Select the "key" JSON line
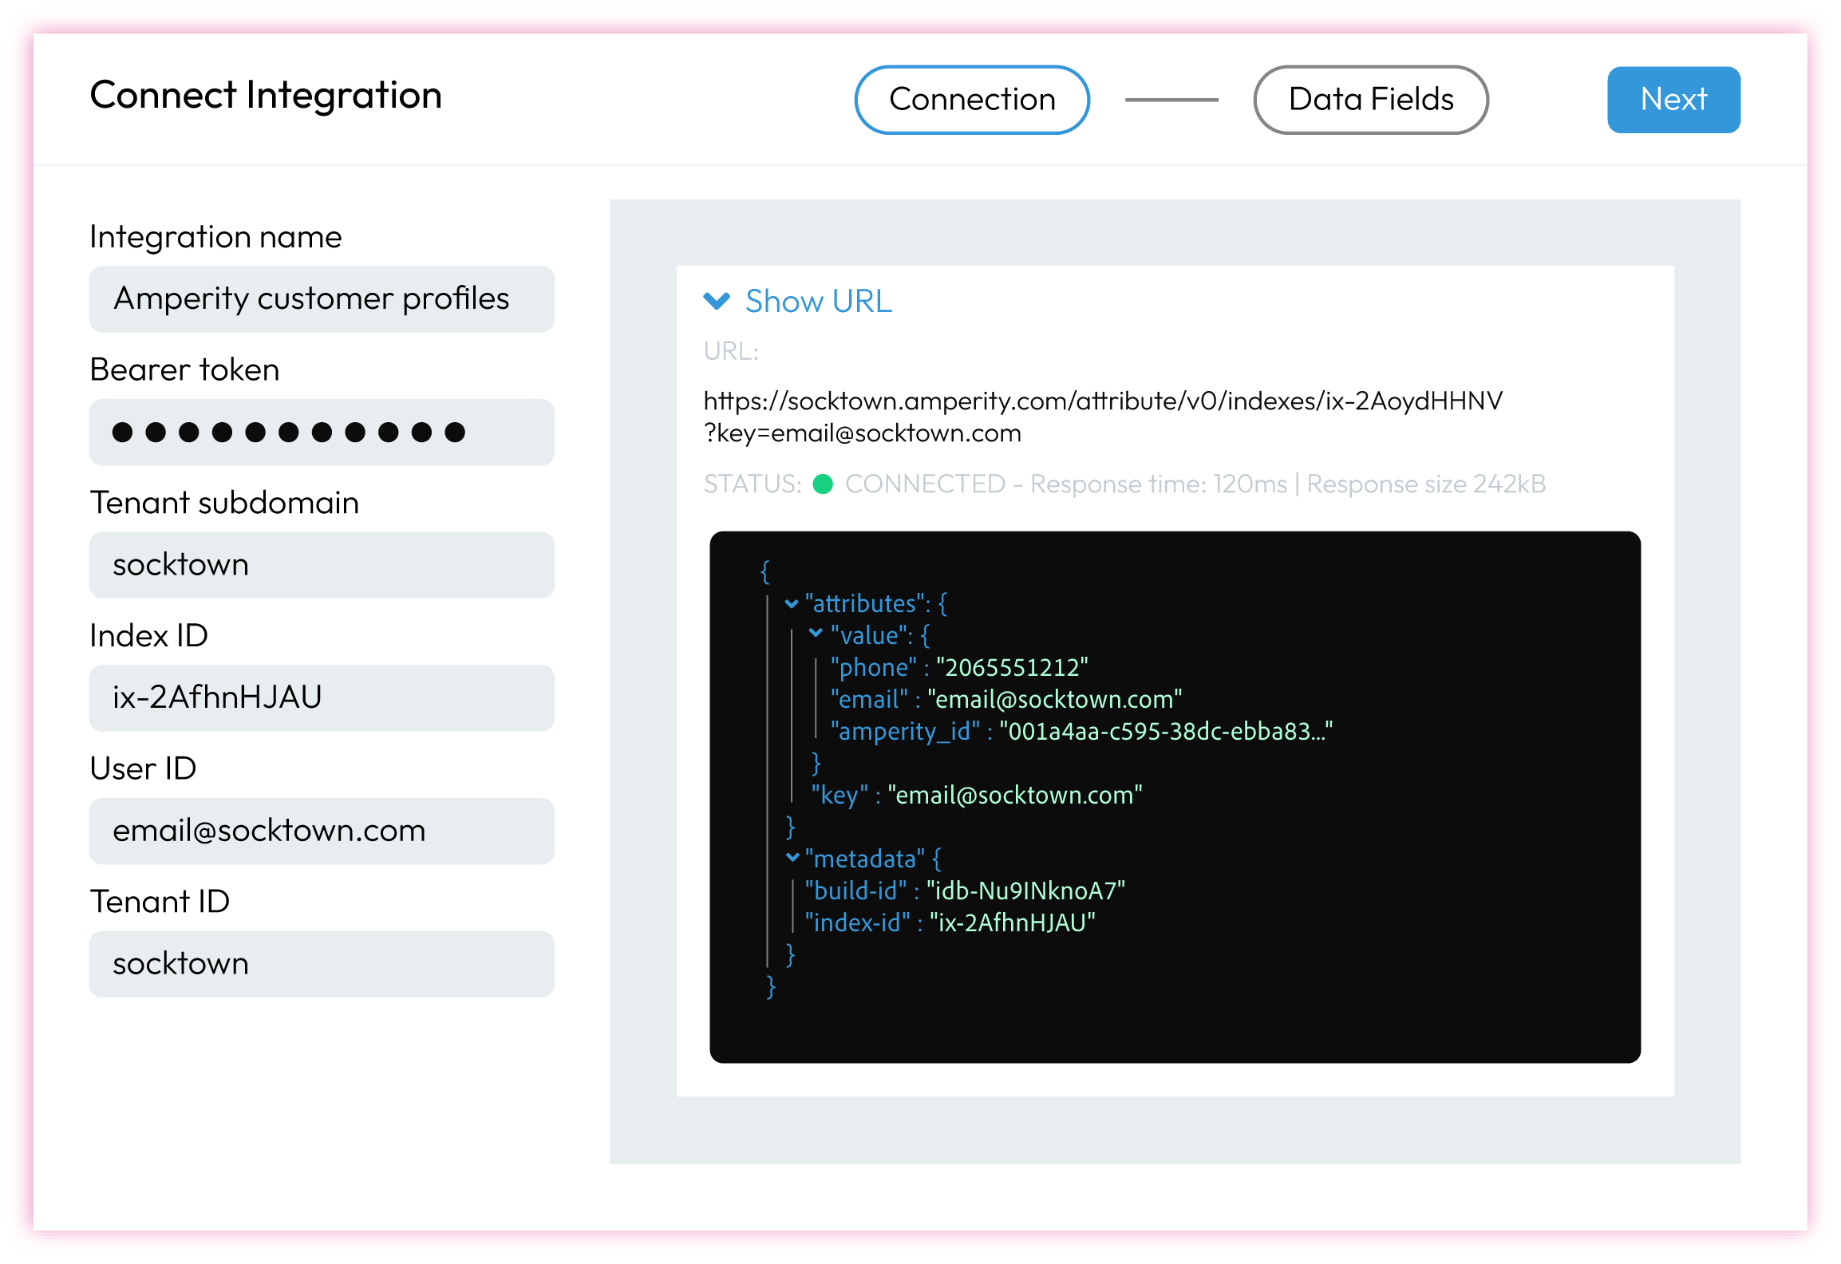Image resolution: width=1841 pixels, height=1264 pixels. (x=977, y=795)
